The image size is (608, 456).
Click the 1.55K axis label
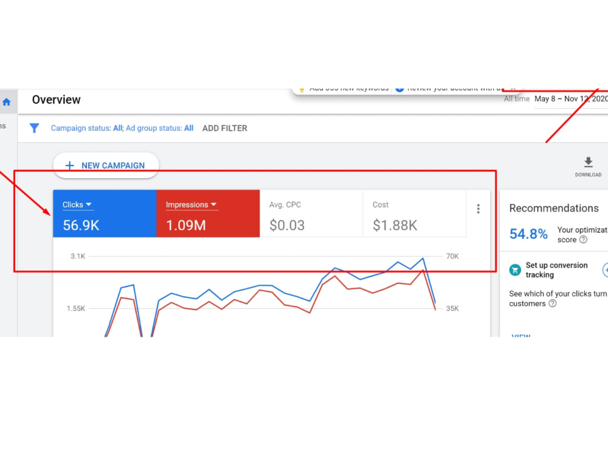[x=75, y=309]
